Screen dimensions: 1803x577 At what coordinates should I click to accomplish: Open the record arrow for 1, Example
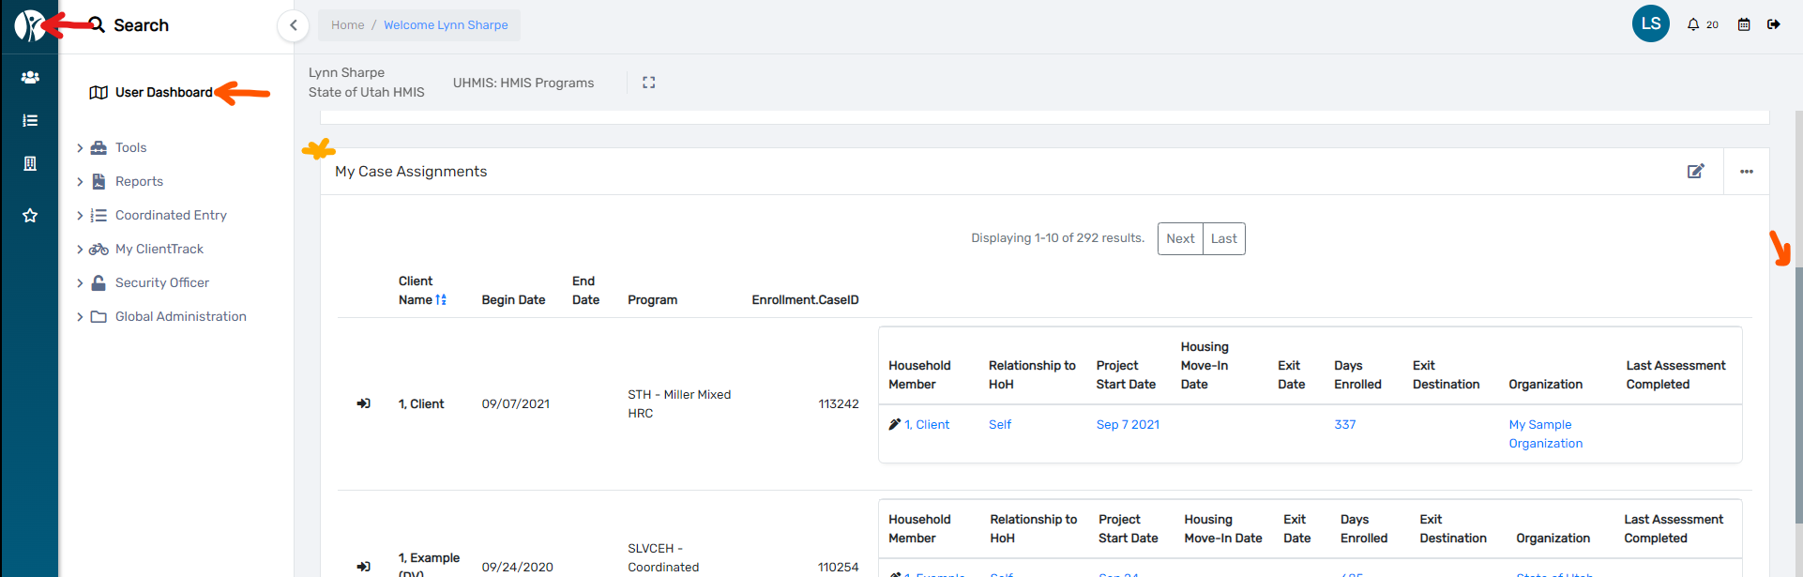click(363, 567)
